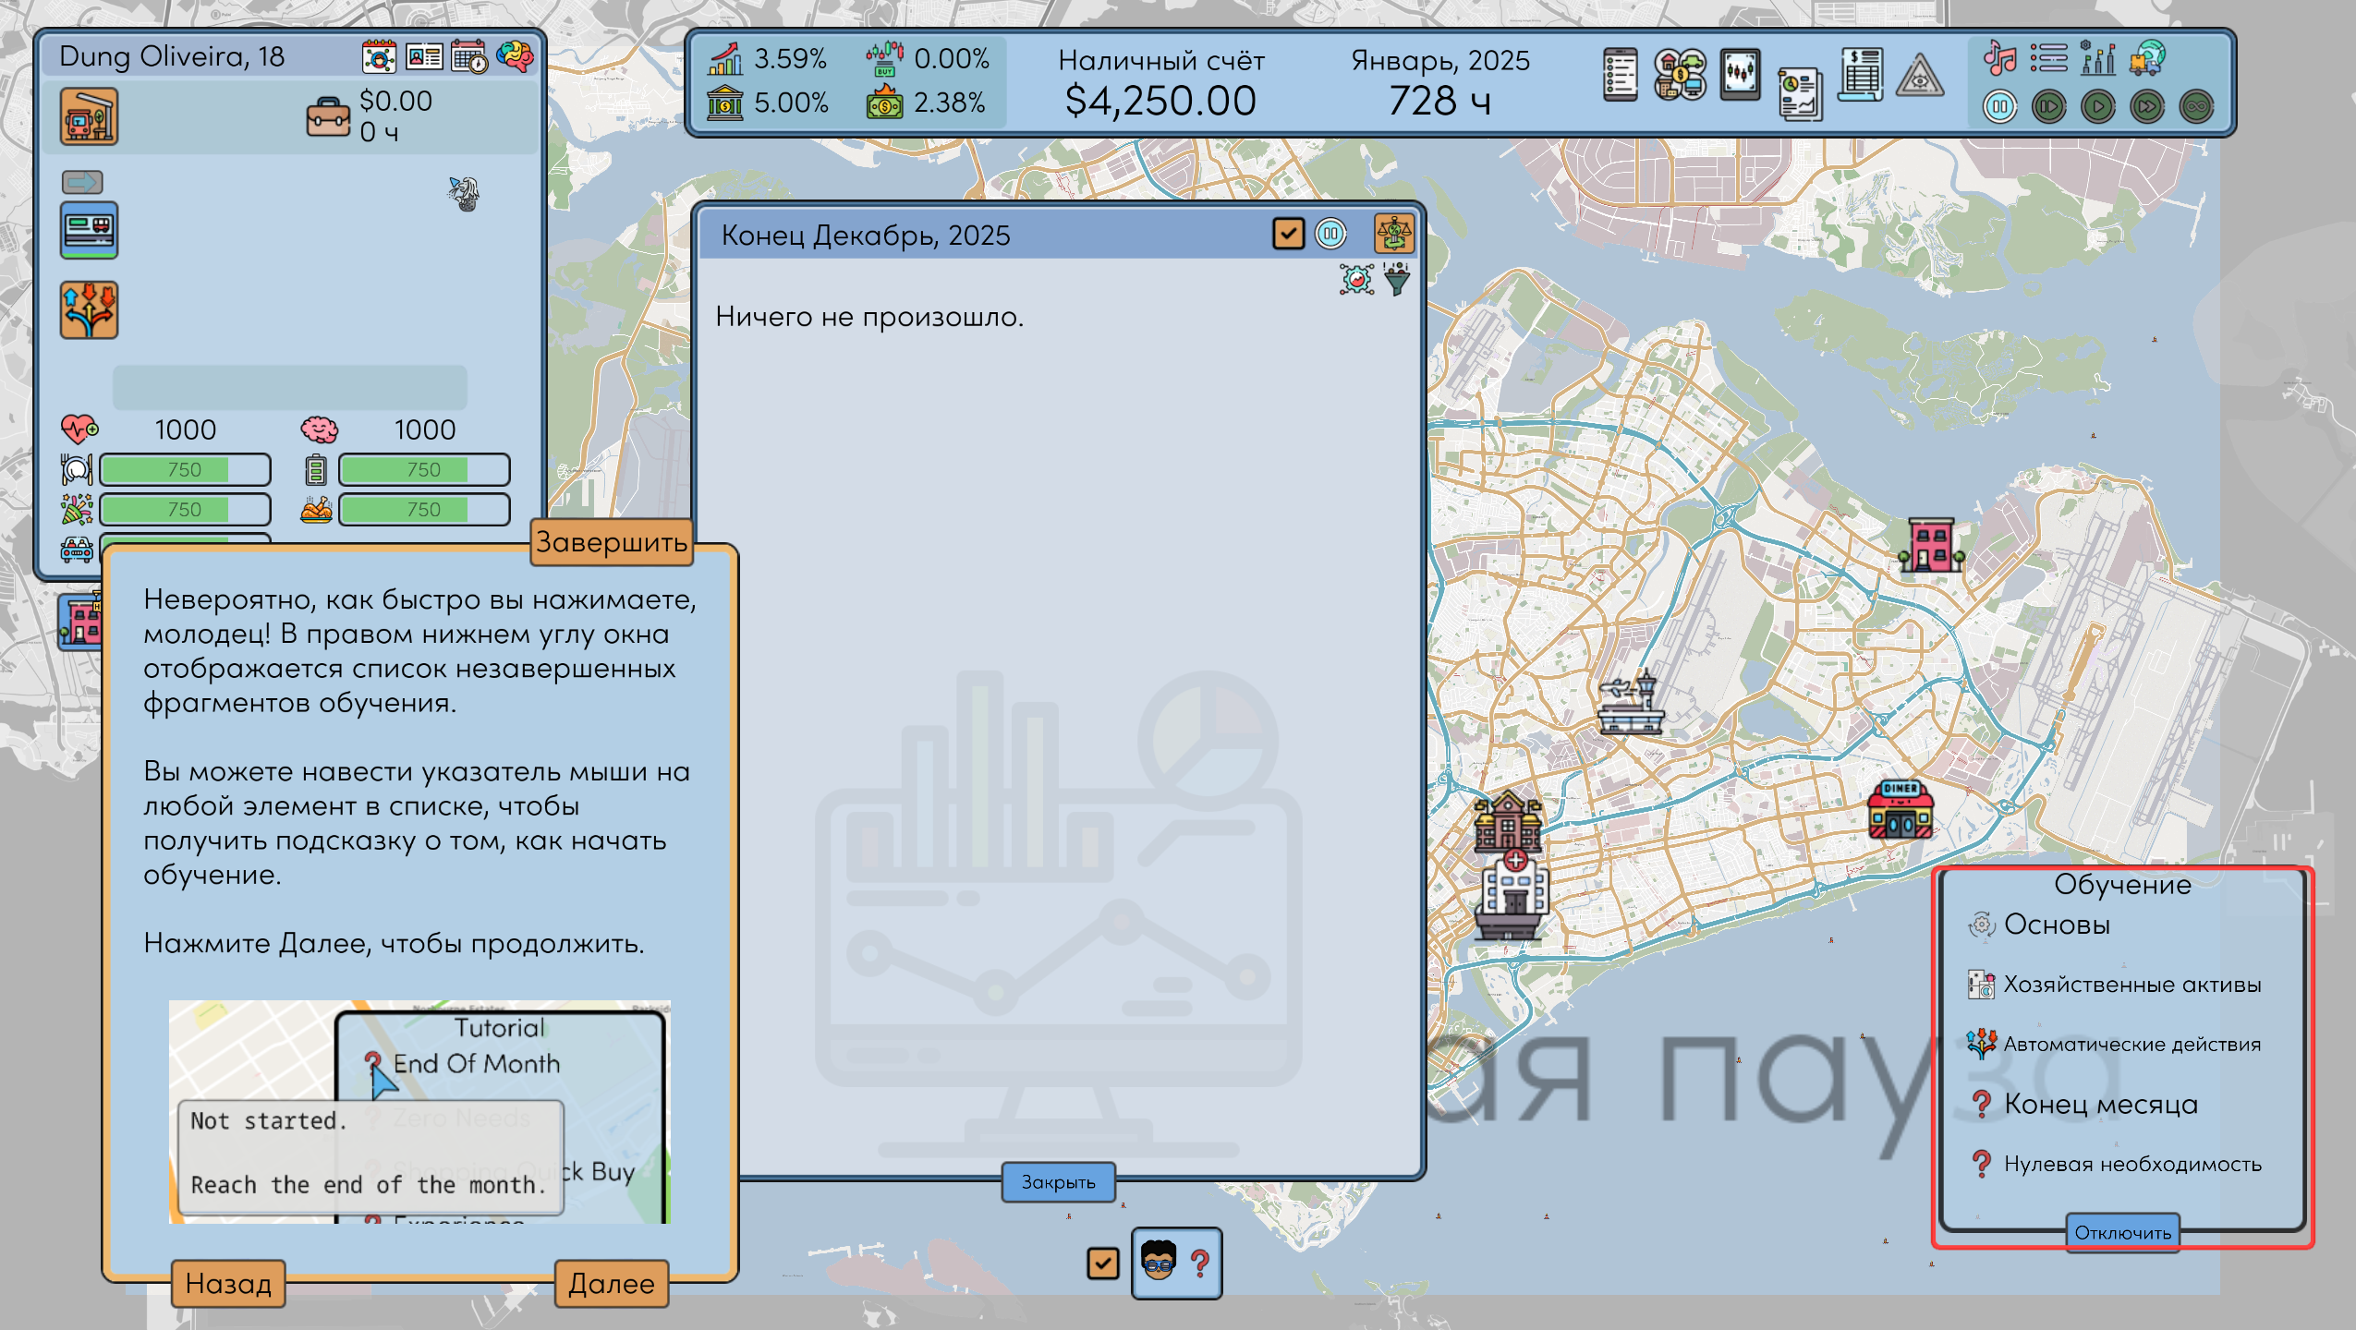Click the tutorial preview screenshot thumbnail
Image resolution: width=2356 pixels, height=1330 pixels.
pos(419,1112)
